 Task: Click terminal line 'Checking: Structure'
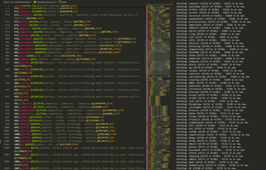tap(210, 16)
